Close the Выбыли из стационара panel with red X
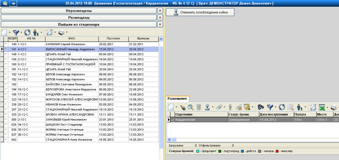This screenshot has width=339, height=160. tap(160, 25)
